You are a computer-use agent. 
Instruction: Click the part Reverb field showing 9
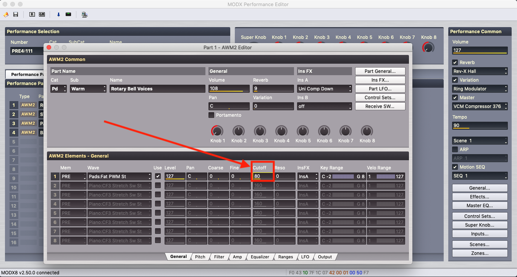273,89
